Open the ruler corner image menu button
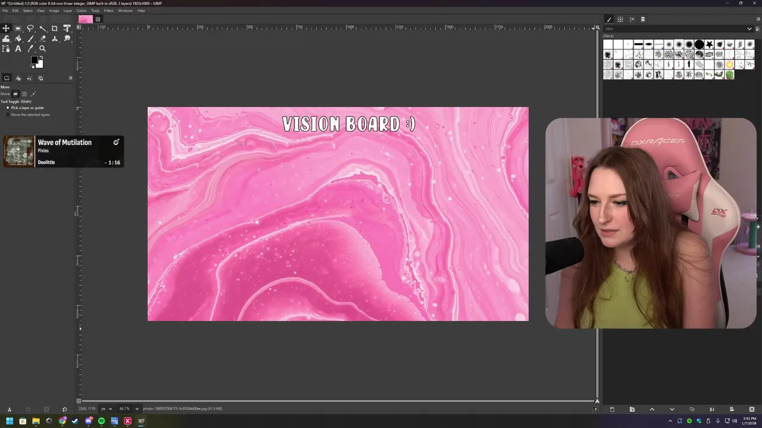Viewport: 762px width, 428px height. (x=80, y=27)
